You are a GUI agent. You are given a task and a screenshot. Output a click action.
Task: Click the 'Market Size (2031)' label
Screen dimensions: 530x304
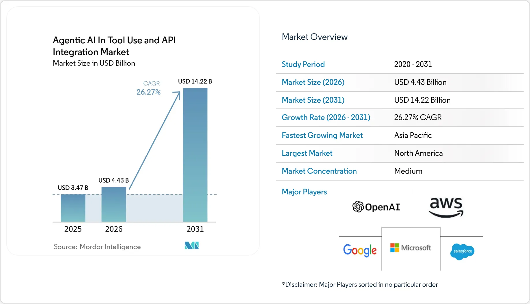tap(313, 100)
